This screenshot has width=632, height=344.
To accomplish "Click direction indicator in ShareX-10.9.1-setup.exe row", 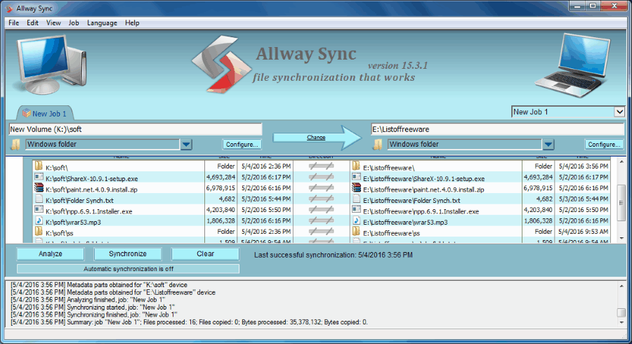I will (x=321, y=177).
